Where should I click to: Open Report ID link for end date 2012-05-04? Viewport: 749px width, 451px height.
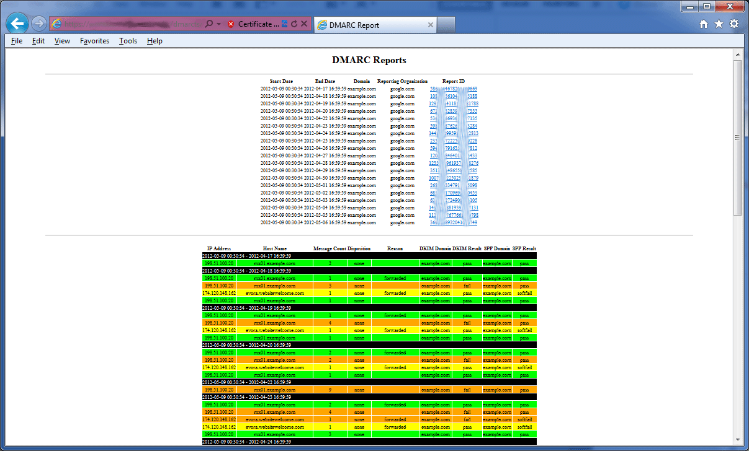tap(454, 208)
